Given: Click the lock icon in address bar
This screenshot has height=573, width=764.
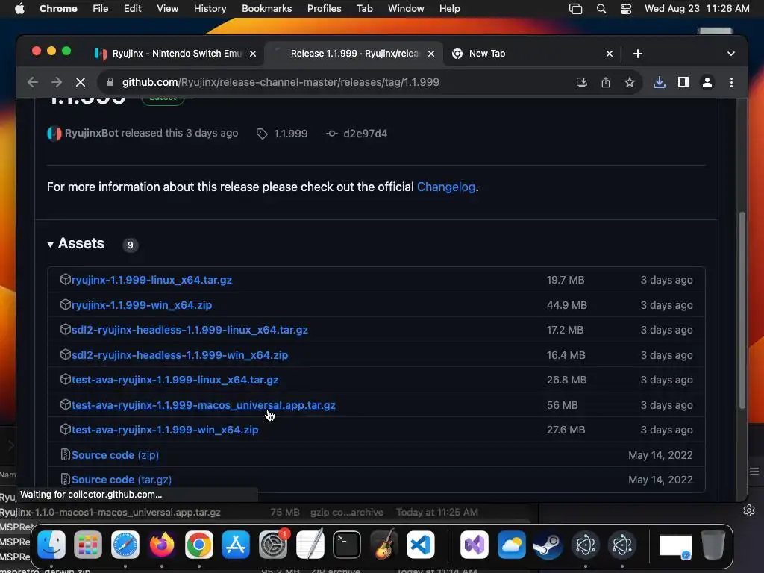Looking at the screenshot, I should 110,82.
